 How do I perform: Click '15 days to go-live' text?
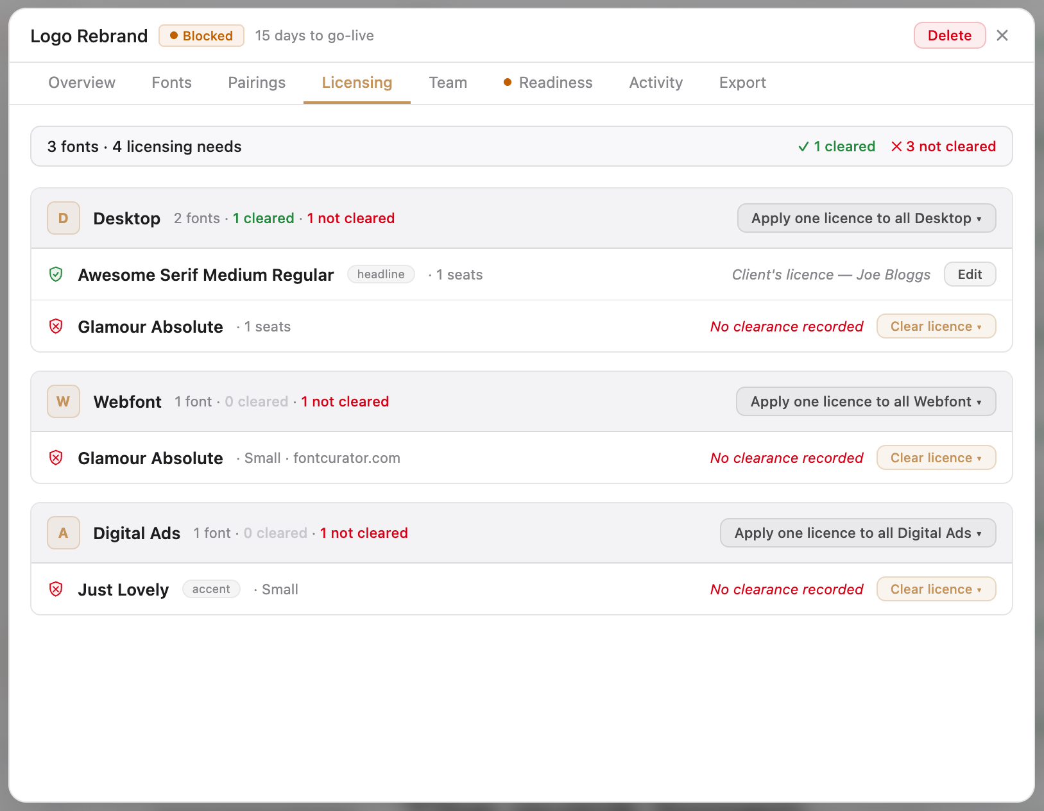tap(314, 35)
